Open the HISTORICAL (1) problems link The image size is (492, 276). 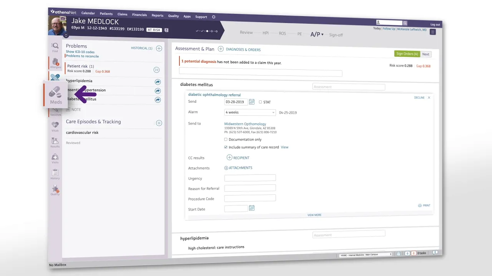point(141,48)
